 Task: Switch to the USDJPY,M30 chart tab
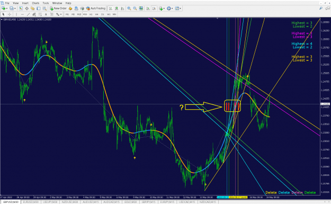point(50,202)
